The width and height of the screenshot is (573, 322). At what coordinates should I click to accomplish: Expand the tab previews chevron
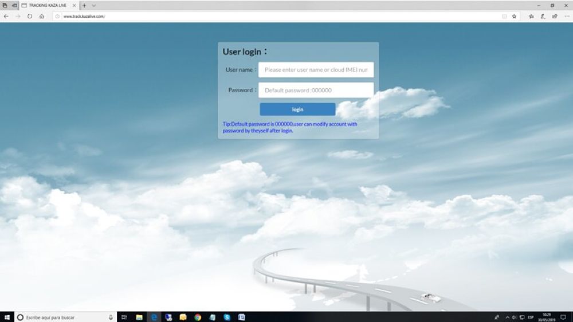tap(94, 5)
